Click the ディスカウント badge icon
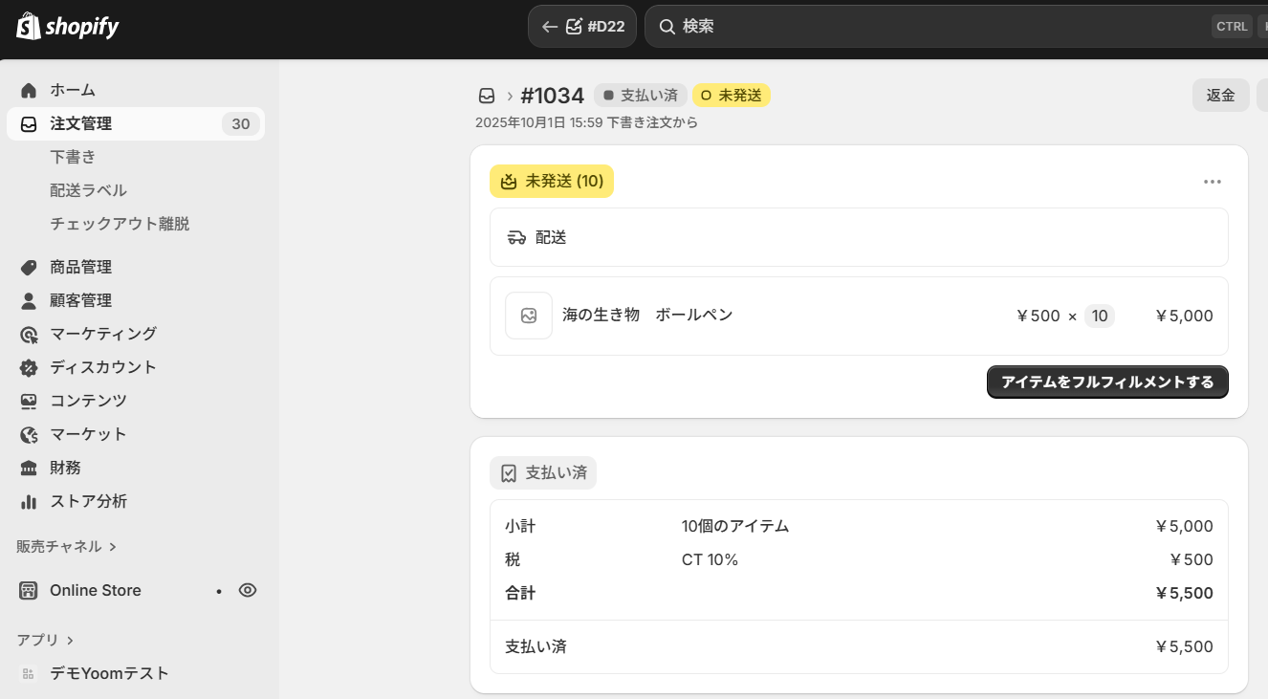The height and width of the screenshot is (699, 1268). [29, 367]
